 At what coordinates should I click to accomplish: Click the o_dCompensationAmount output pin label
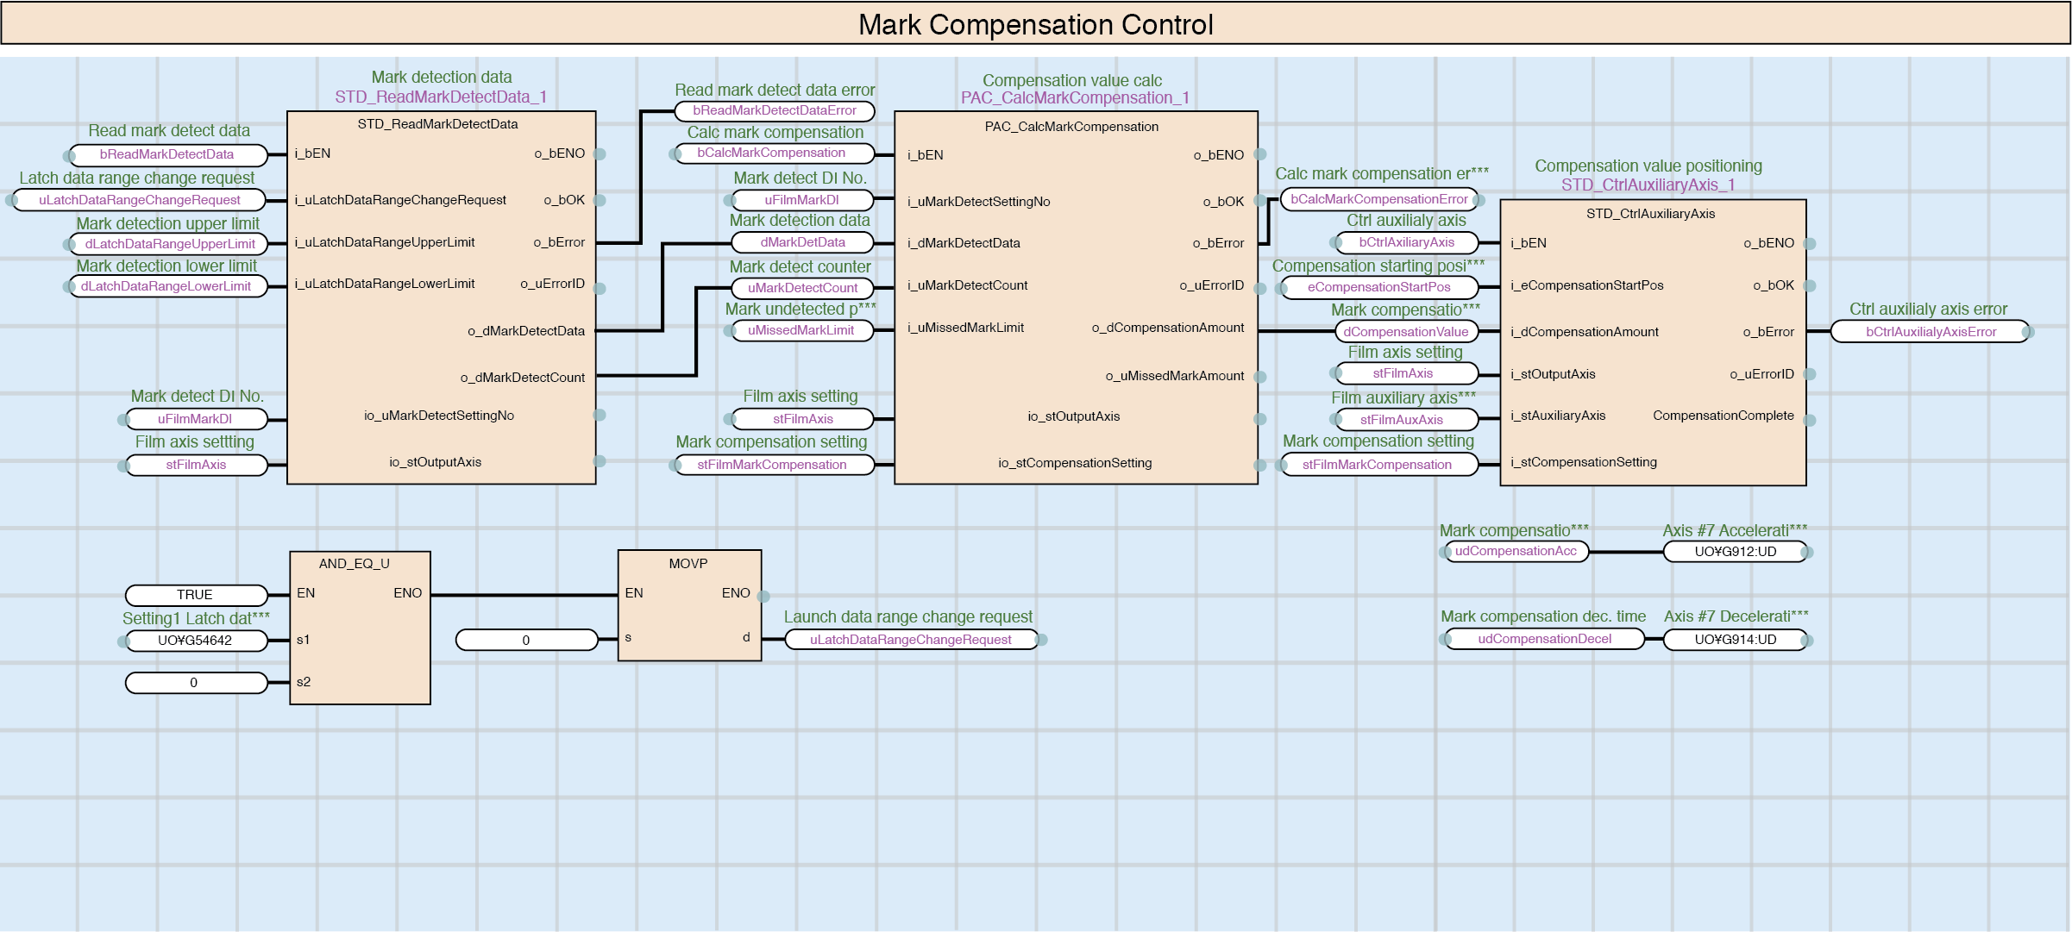coord(1168,328)
